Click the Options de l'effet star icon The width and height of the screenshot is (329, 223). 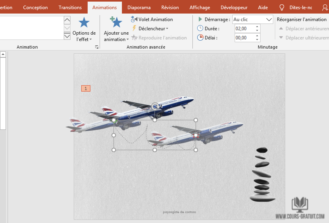click(x=84, y=23)
